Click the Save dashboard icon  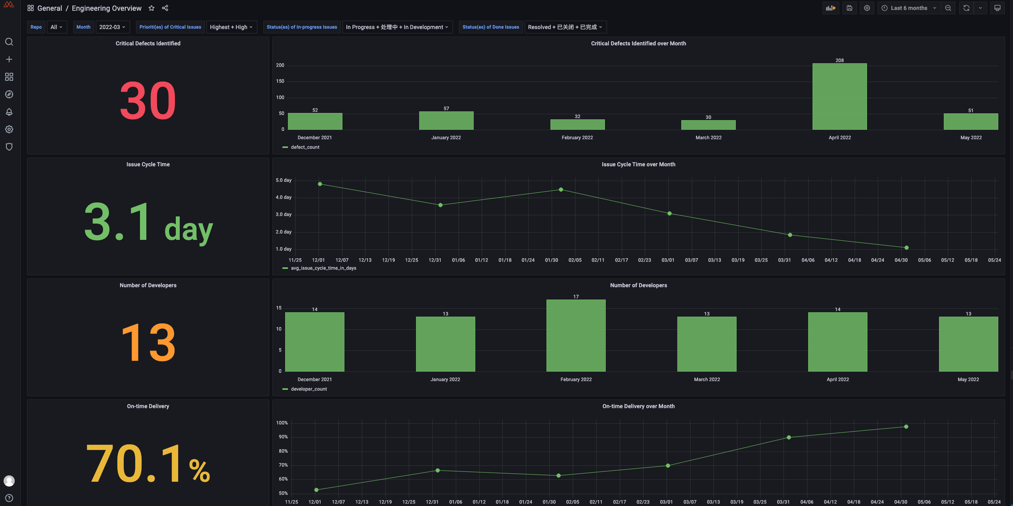click(849, 8)
